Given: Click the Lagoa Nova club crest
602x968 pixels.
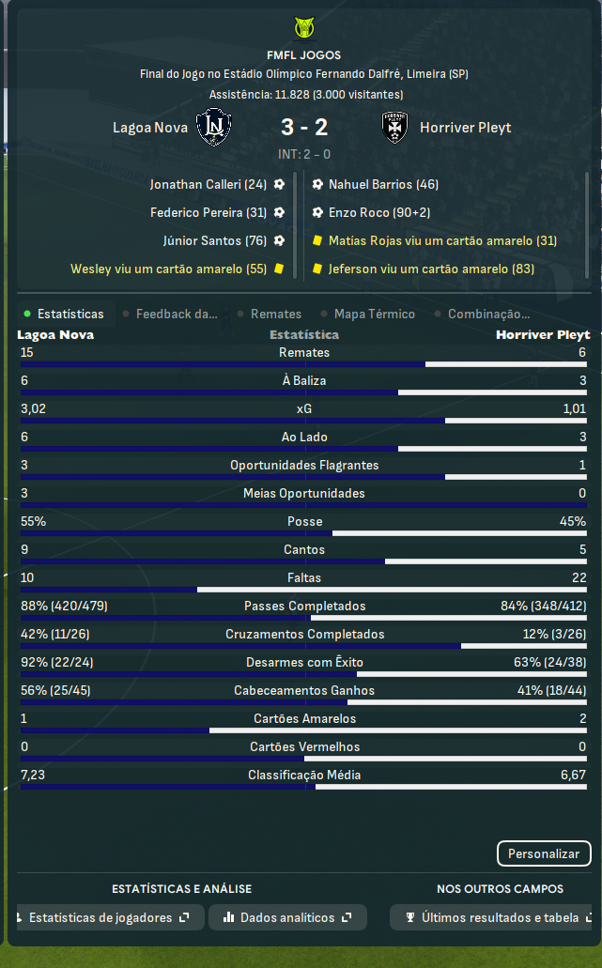Looking at the screenshot, I should click(213, 127).
